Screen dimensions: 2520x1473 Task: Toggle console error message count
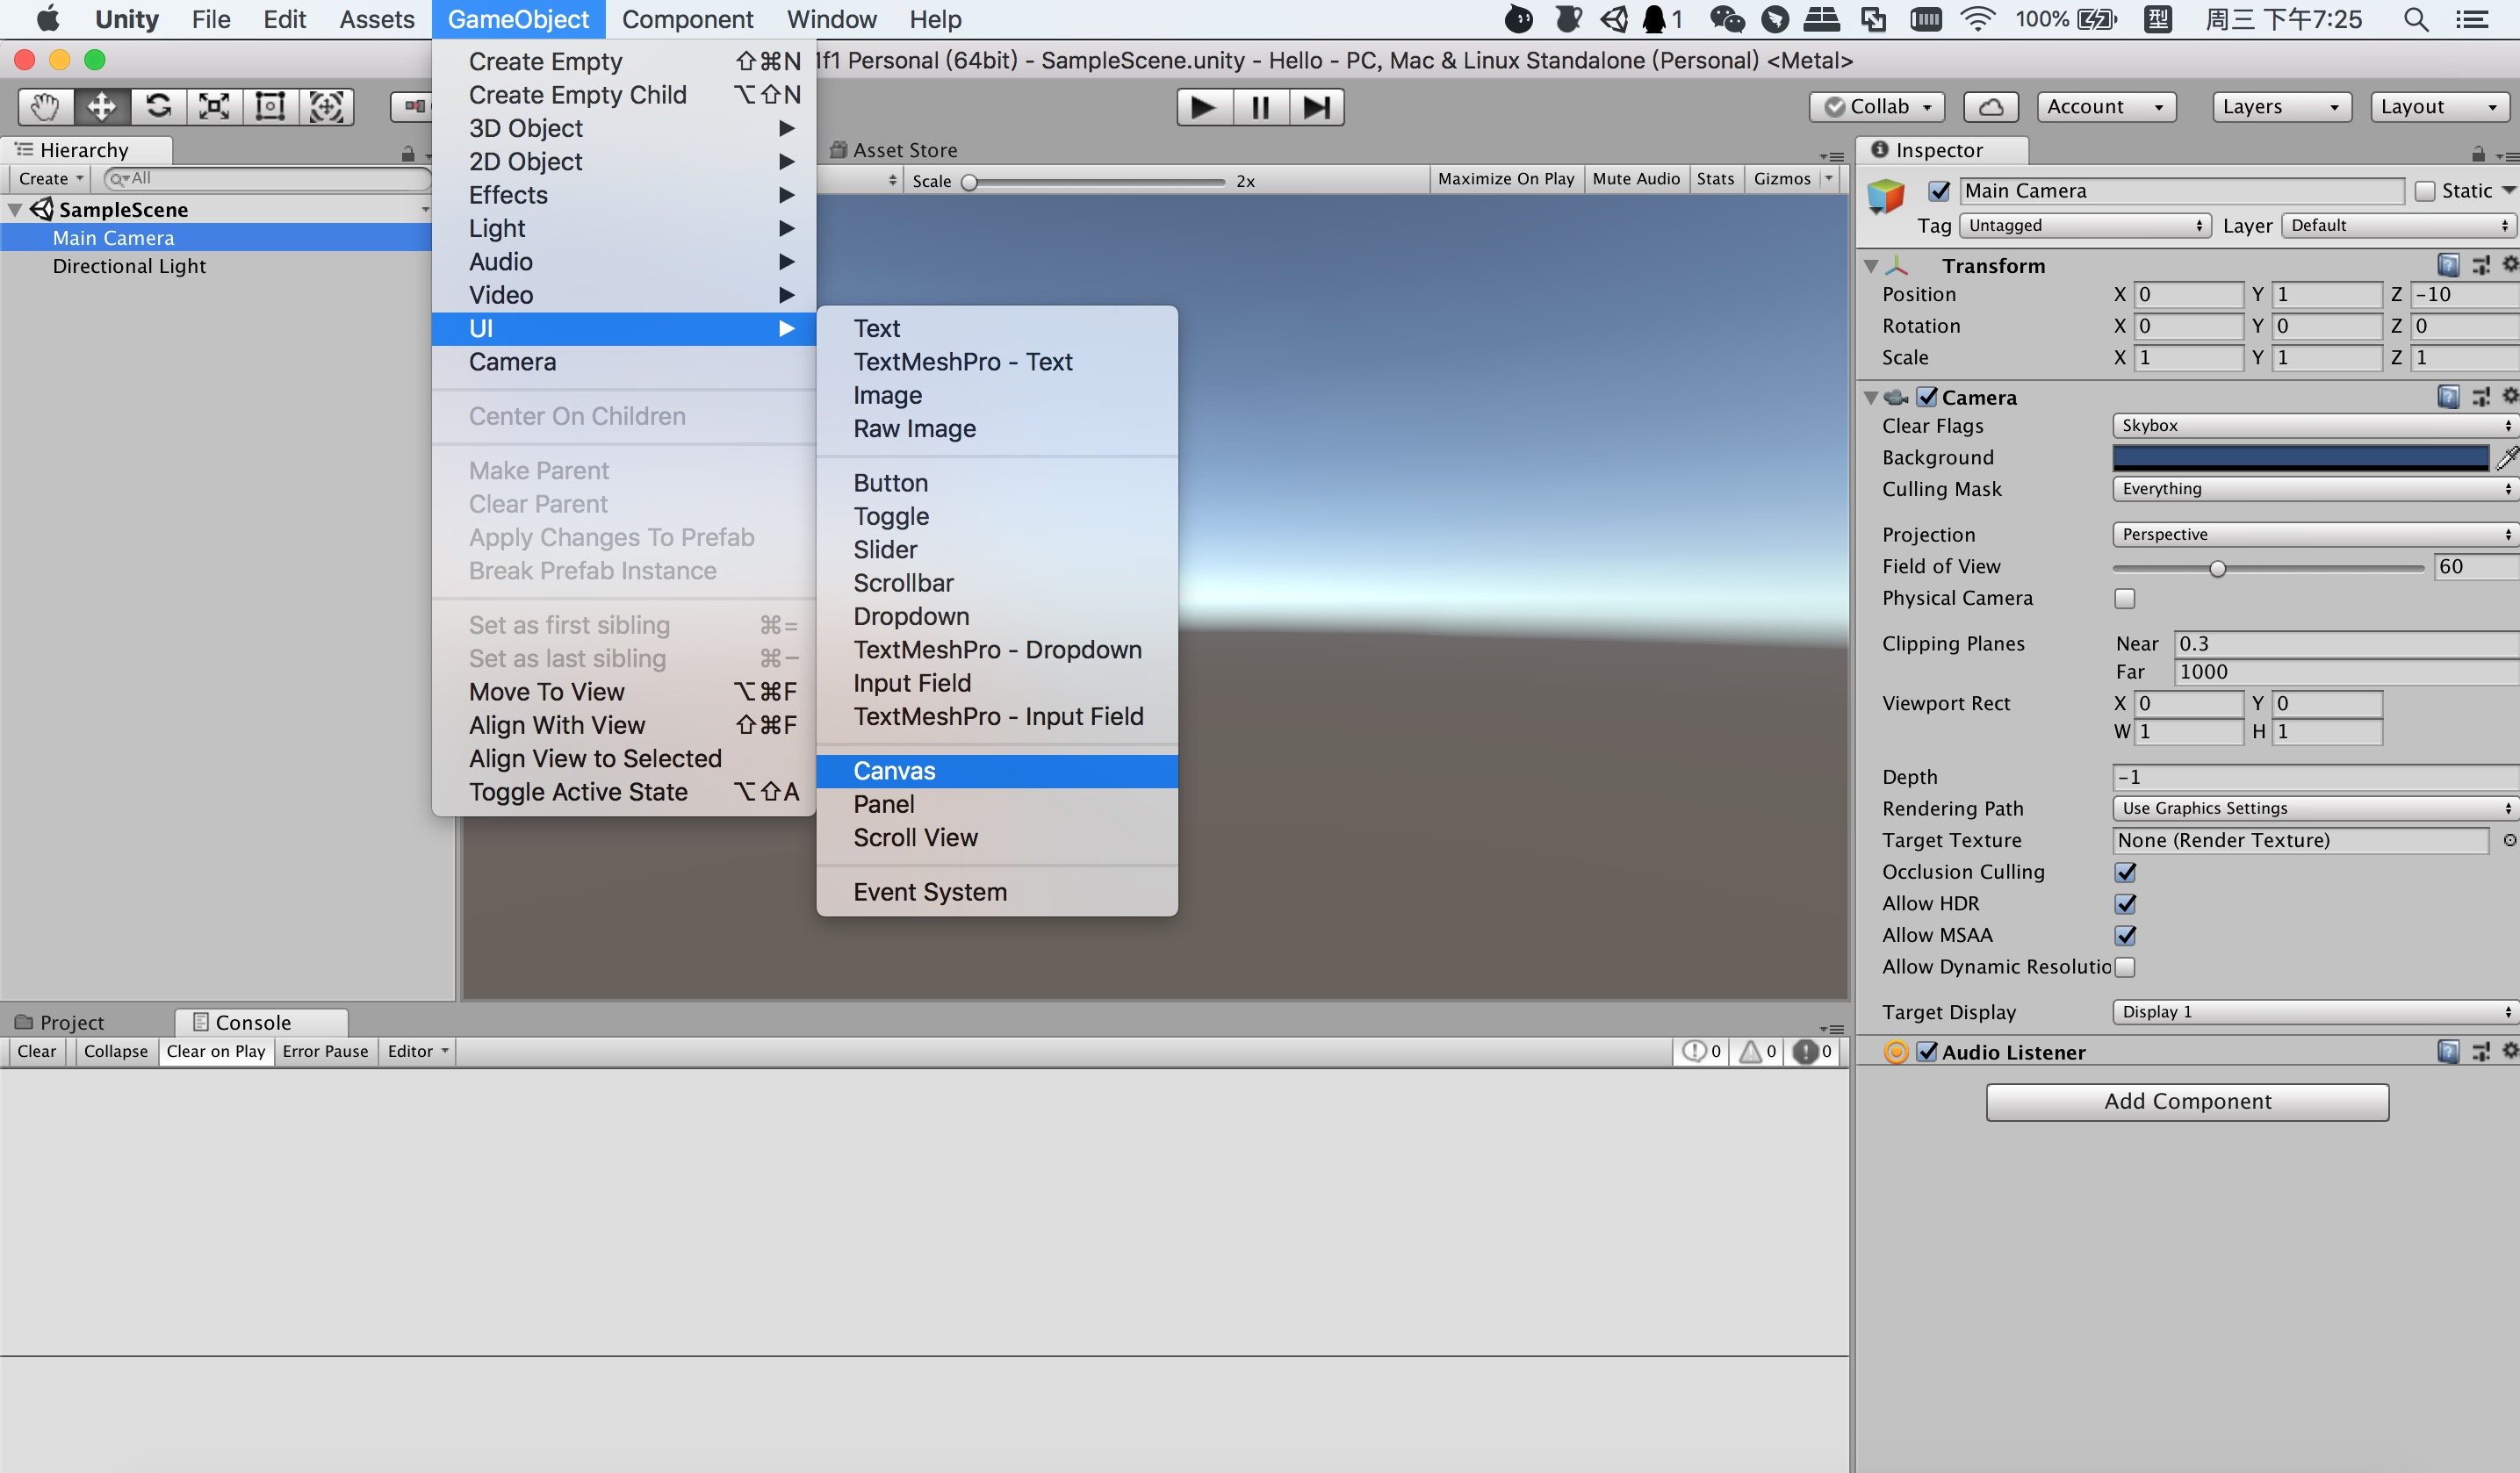point(1811,1051)
